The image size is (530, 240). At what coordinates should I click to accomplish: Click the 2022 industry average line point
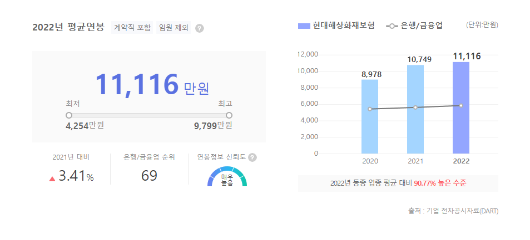click(461, 105)
